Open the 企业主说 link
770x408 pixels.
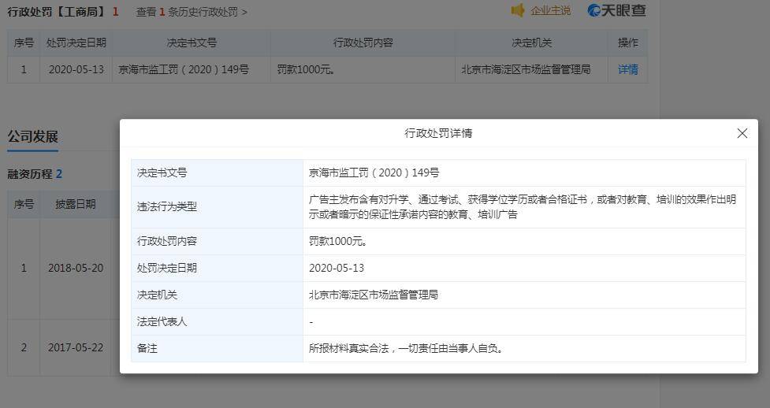click(550, 10)
